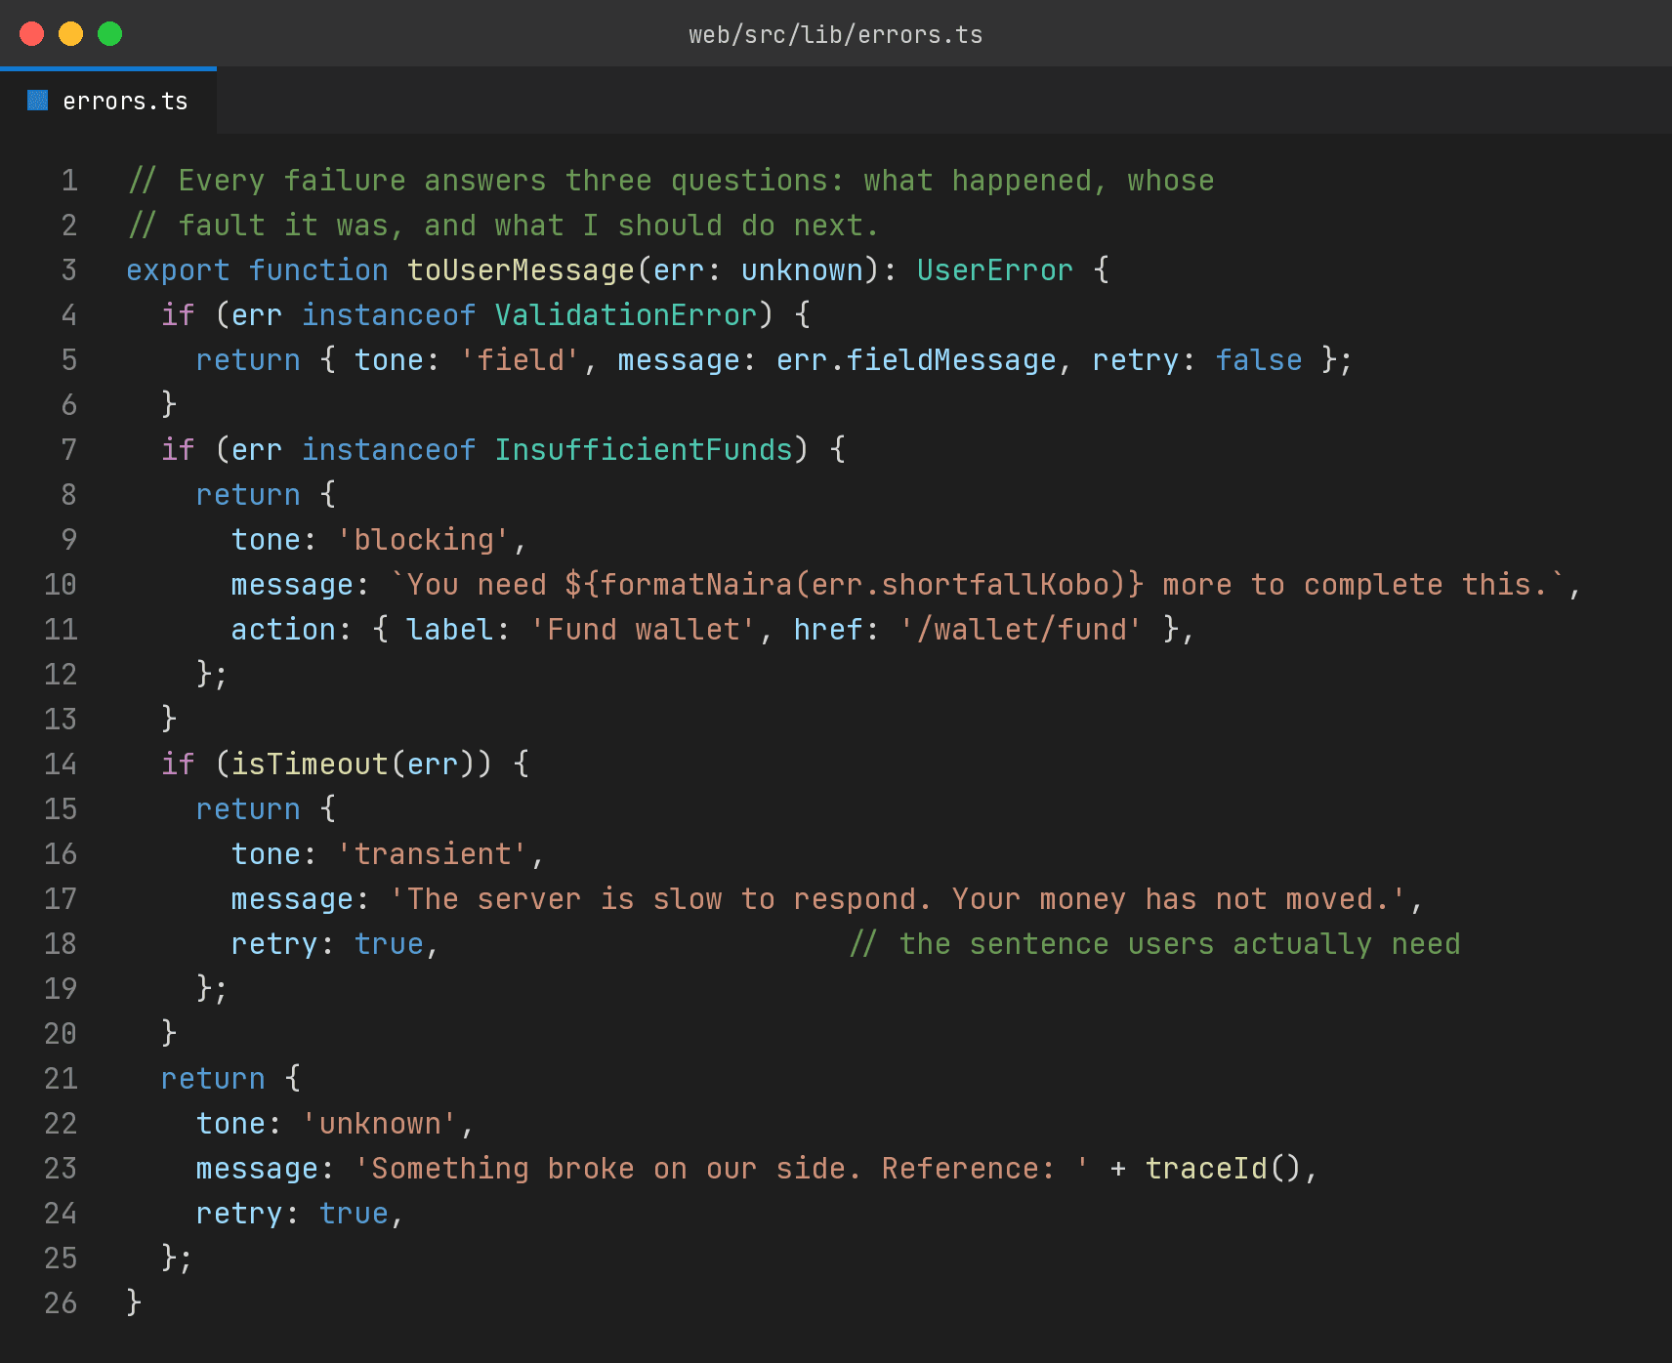The height and width of the screenshot is (1363, 1672).
Task: Click the '/wallet/fund' href string
Action: coord(1022,630)
